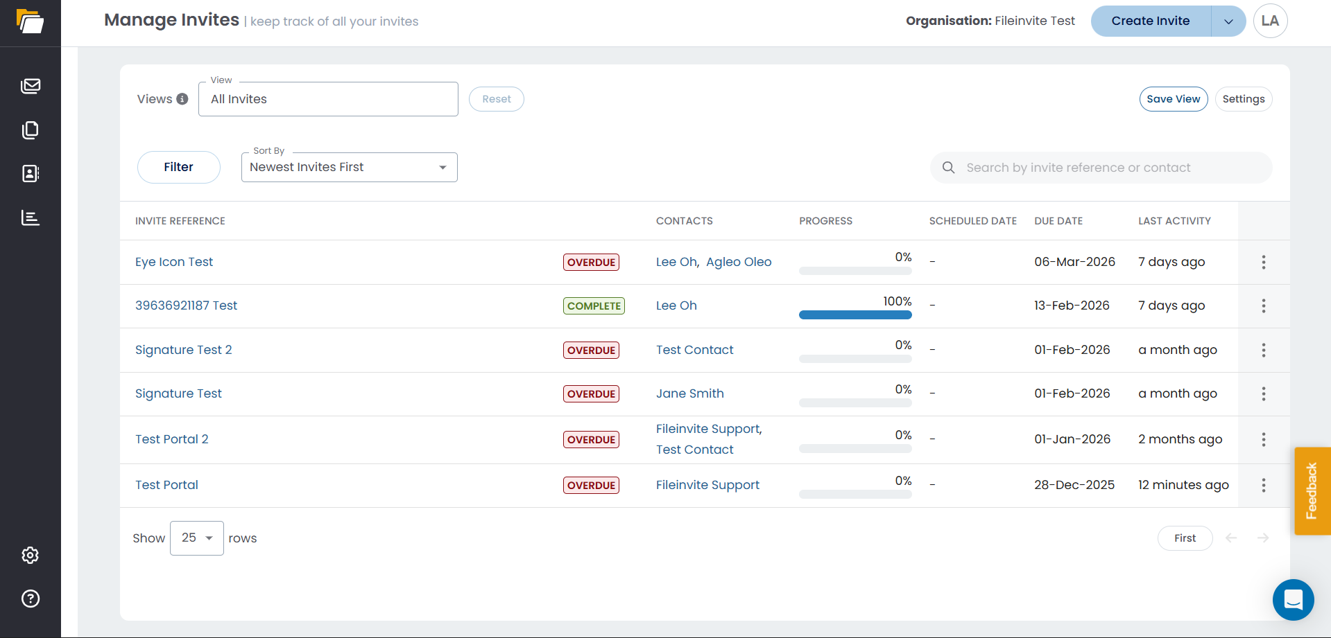
Task: Open the help question mark icon
Action: (31, 599)
